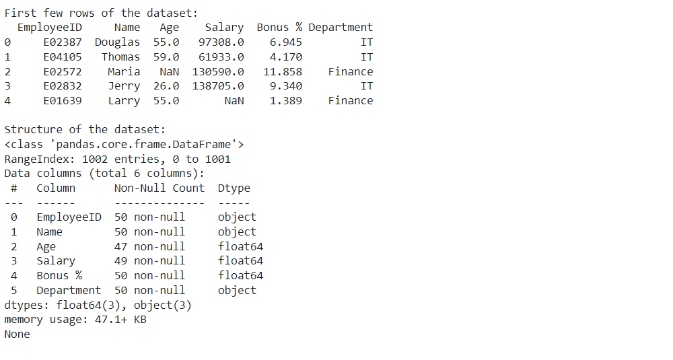
Task: Click the name Thomas
Action: click(x=120, y=57)
